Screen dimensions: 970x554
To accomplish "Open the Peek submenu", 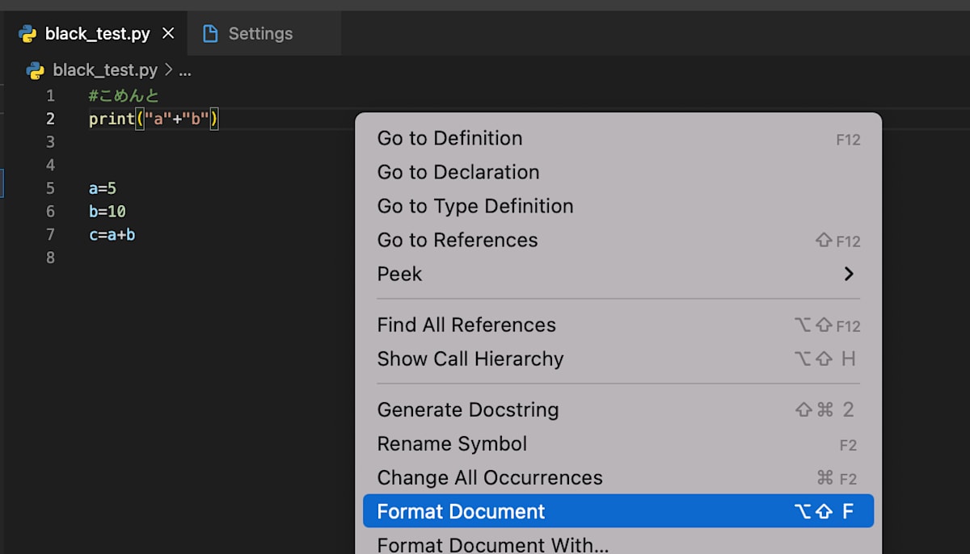I will 618,274.
